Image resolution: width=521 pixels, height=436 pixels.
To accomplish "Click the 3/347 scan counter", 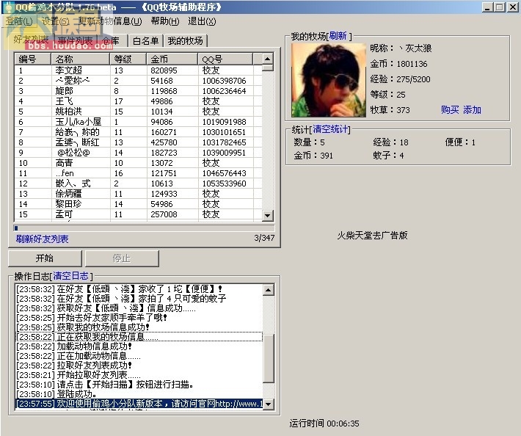I will (x=264, y=238).
